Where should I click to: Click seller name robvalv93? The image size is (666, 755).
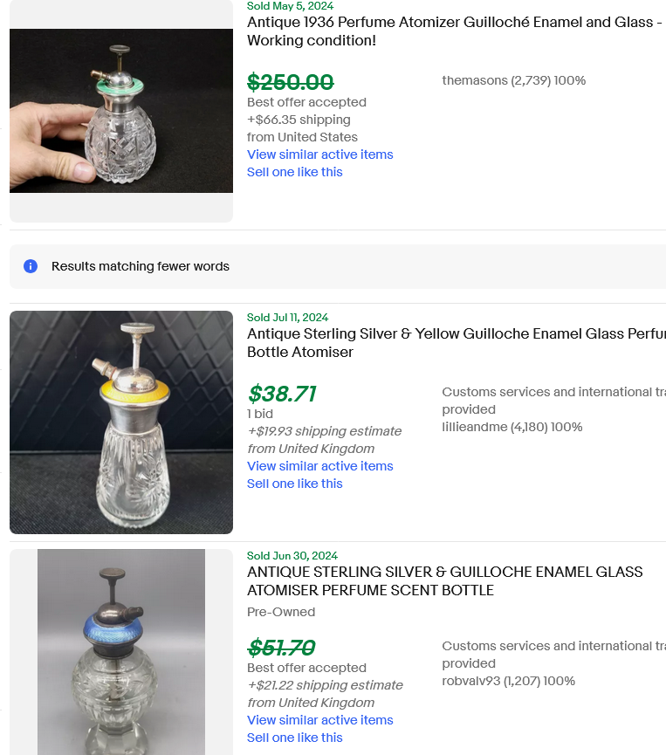tap(471, 681)
